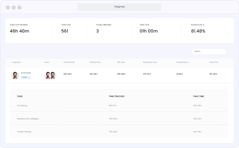The height and width of the screenshot is (148, 239).
Task: Click the Tracknext address bar
Action: coord(119,7)
